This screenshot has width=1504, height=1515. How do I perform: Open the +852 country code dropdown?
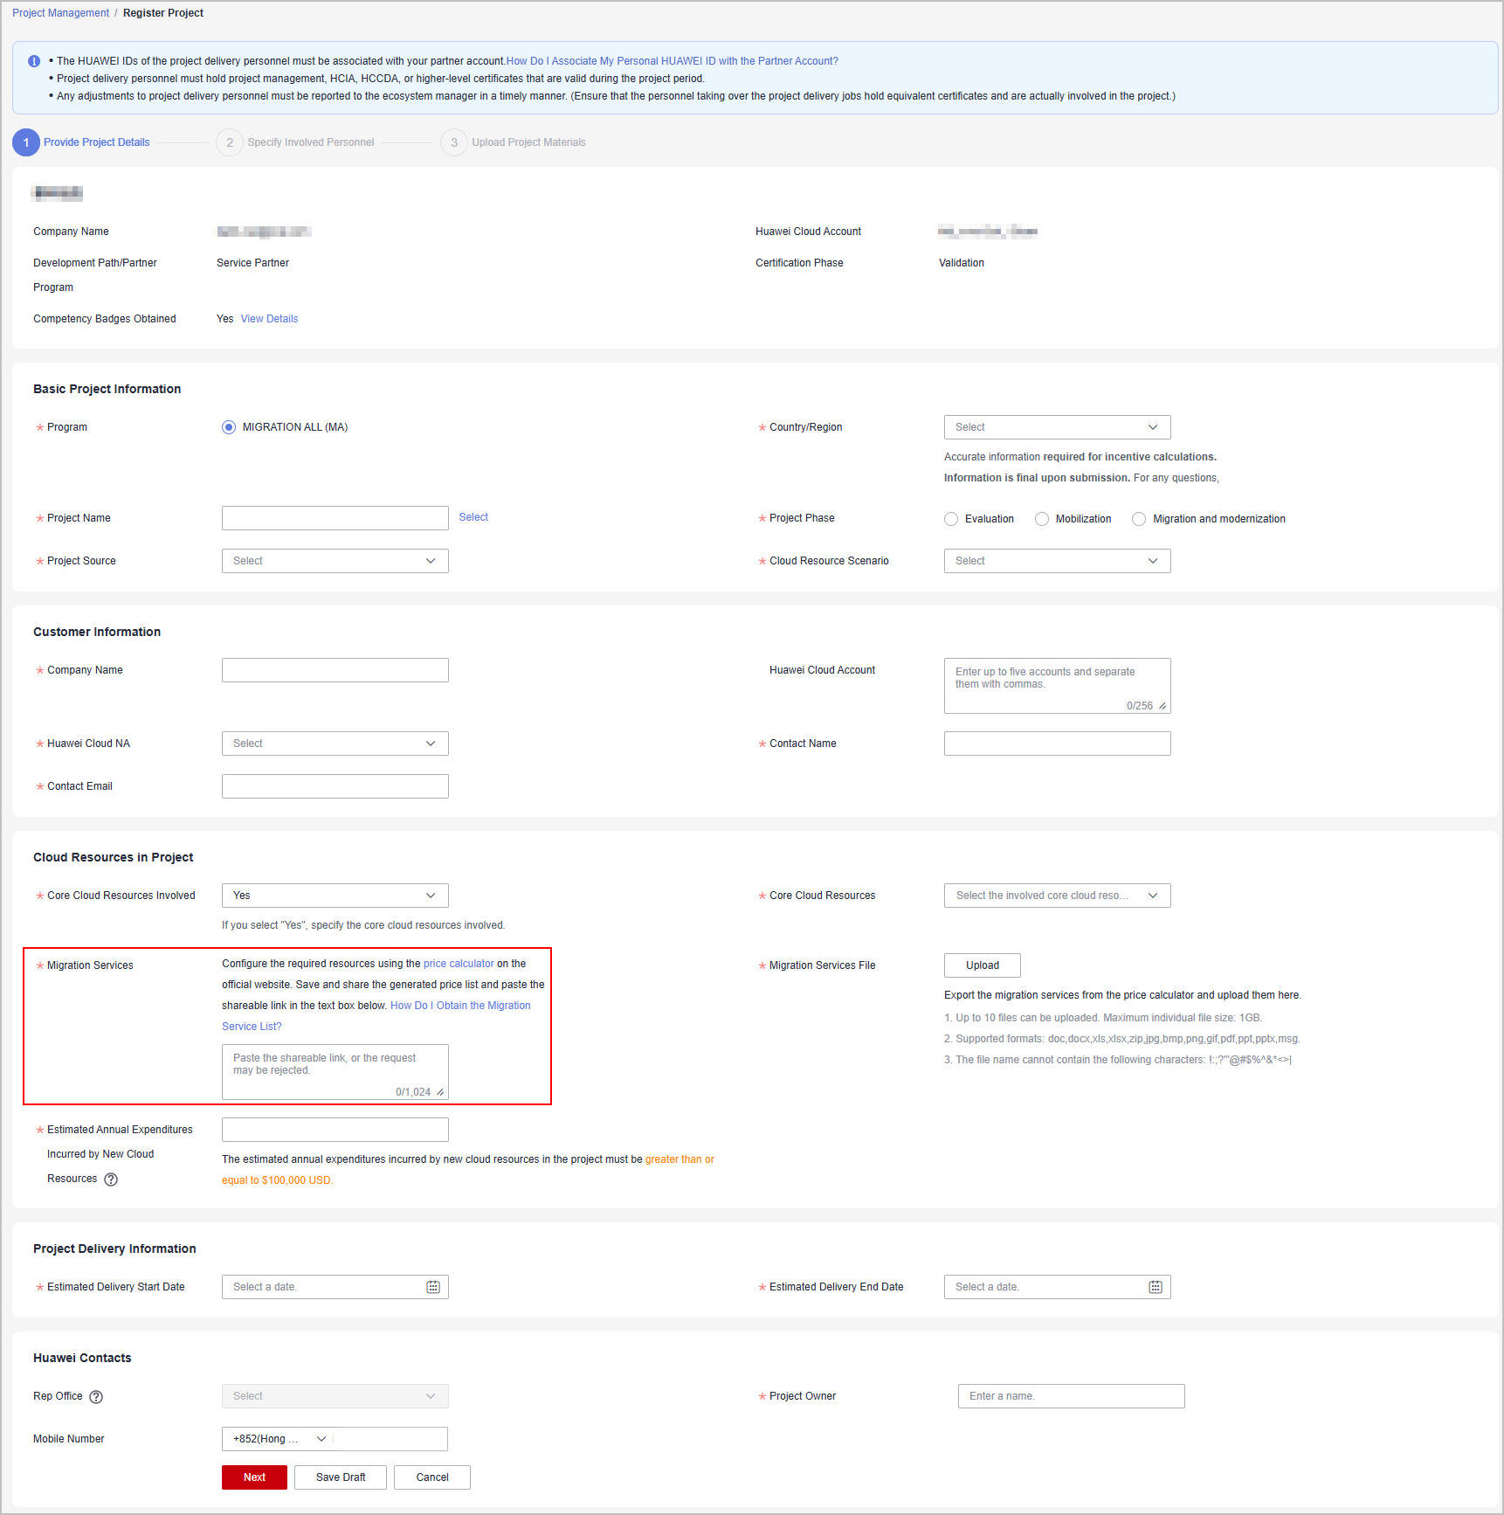point(279,1439)
